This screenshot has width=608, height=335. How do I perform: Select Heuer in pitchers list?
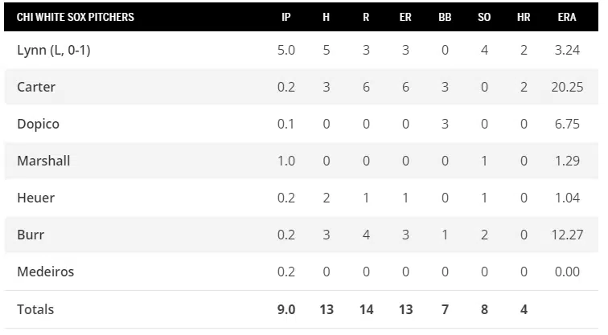pos(35,198)
